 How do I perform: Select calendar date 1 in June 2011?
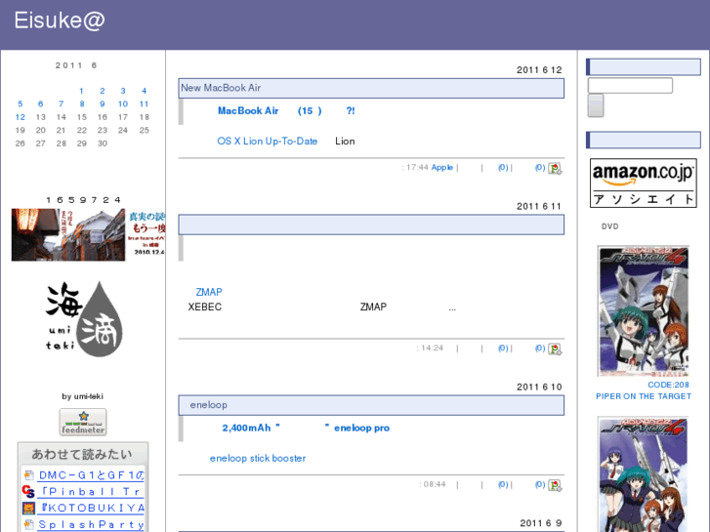click(x=81, y=91)
